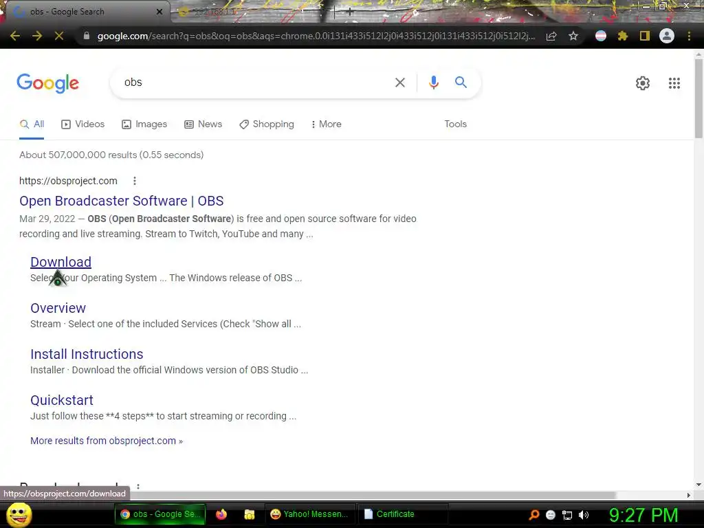Follow the Quickstart sitelink
Viewport: 704px width, 528px height.
click(x=62, y=400)
